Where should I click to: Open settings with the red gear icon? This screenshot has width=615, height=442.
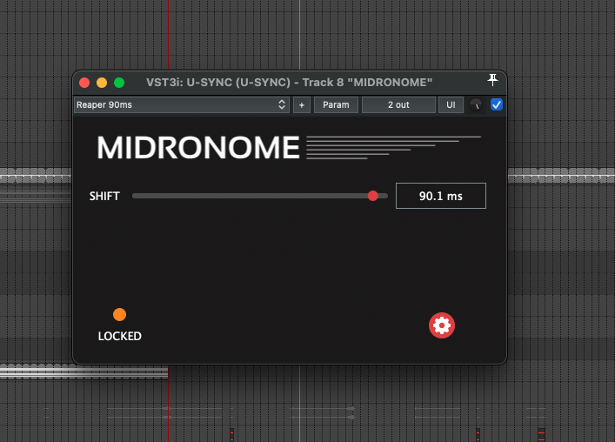[x=442, y=325]
